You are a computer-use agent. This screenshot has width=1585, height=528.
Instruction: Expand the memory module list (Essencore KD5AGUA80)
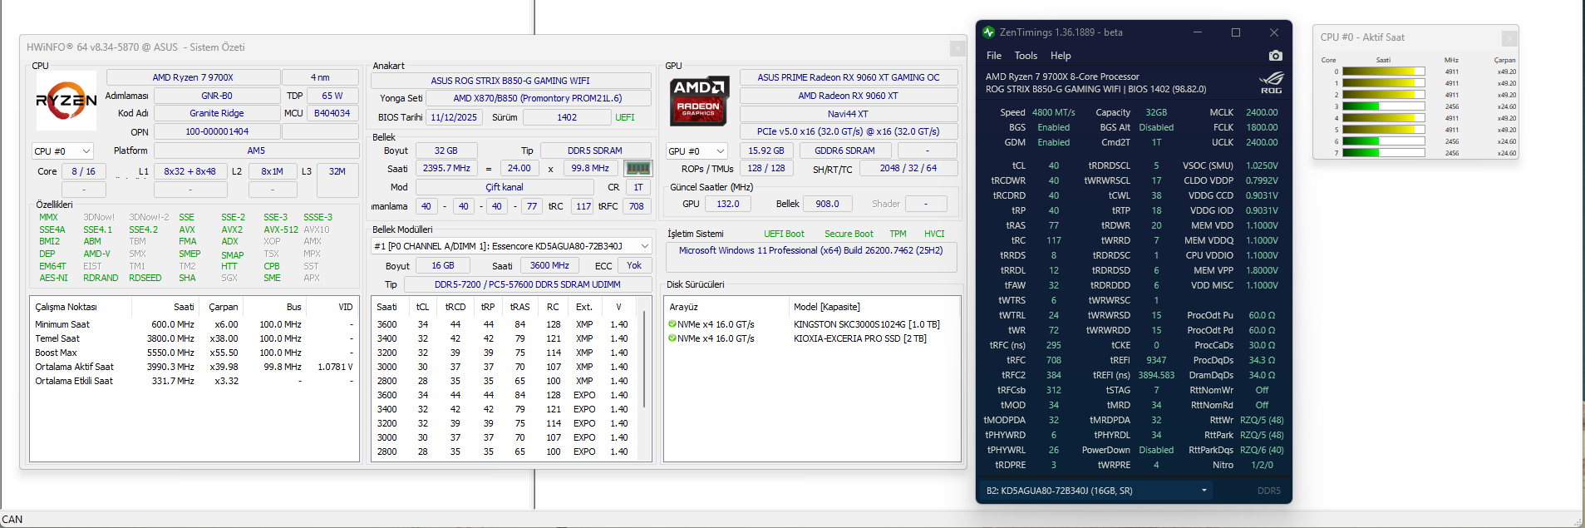tap(511, 246)
